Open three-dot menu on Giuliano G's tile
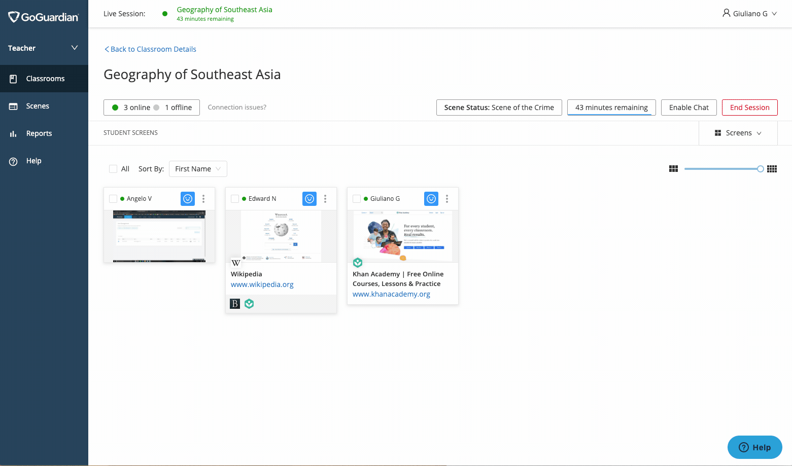 click(x=447, y=199)
